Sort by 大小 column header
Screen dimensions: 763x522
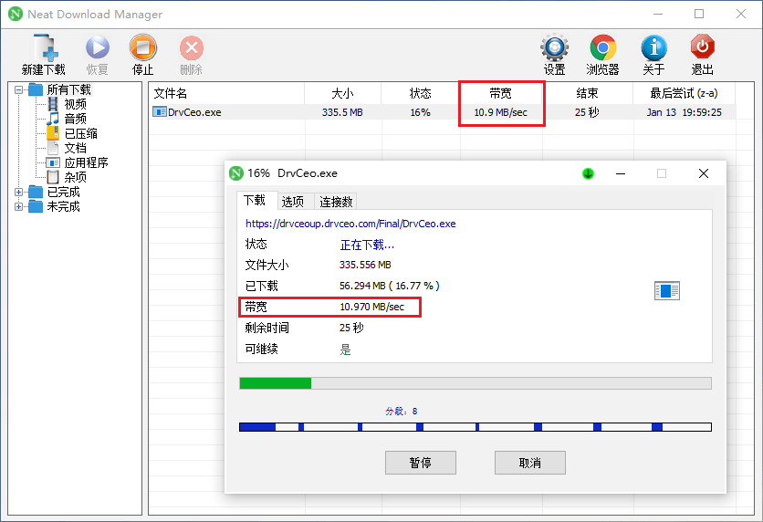point(342,93)
